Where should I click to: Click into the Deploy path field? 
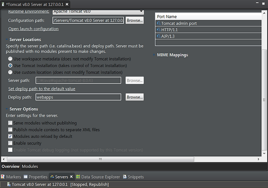coord(79,97)
